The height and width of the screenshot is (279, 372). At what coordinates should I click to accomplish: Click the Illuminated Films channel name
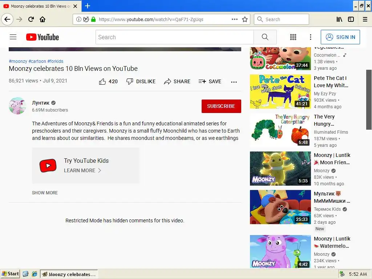click(331, 132)
